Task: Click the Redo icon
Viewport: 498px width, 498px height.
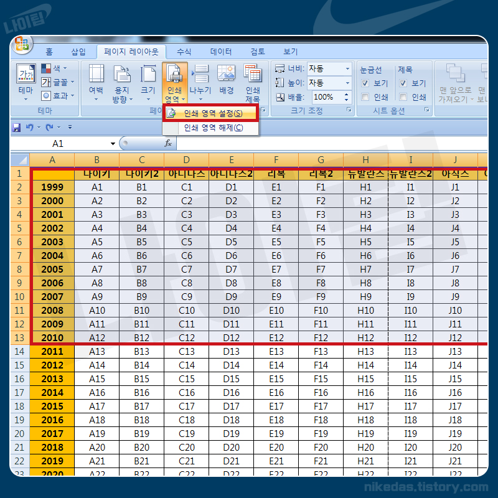Action: click(50, 128)
